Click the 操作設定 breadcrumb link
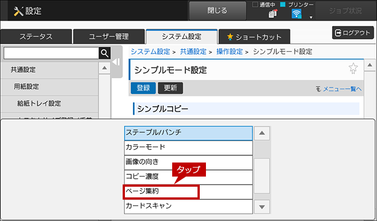This screenshot has height=221, width=377. click(x=230, y=51)
